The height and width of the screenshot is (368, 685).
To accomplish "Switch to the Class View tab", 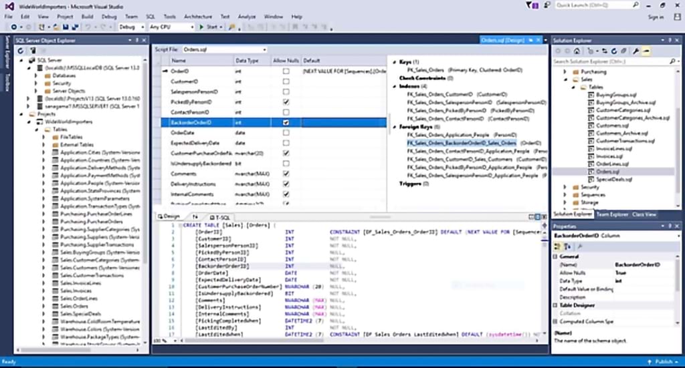I will pyautogui.click(x=644, y=214).
